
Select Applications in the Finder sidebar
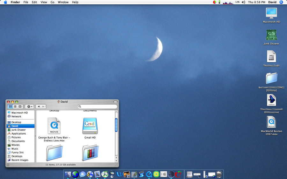[18, 134]
